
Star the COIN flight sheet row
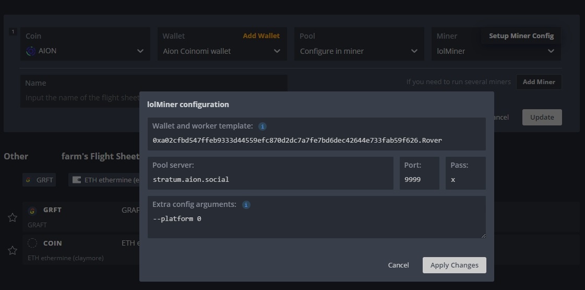[13, 250]
